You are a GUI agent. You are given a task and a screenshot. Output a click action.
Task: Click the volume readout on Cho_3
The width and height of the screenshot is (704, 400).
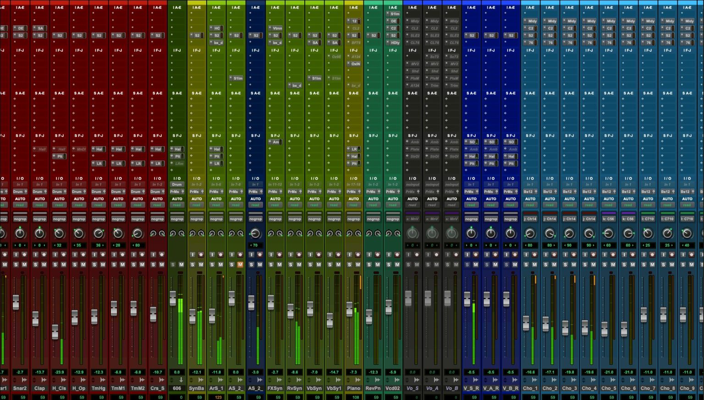569,372
